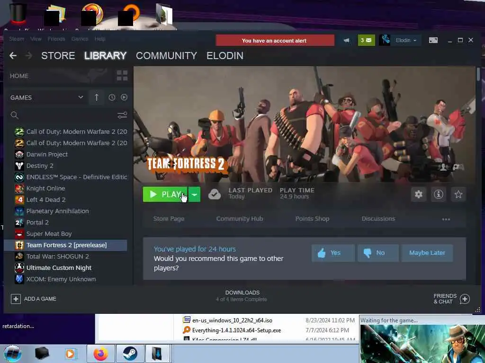Select Knight Online in library
The height and width of the screenshot is (363, 485).
66,188
